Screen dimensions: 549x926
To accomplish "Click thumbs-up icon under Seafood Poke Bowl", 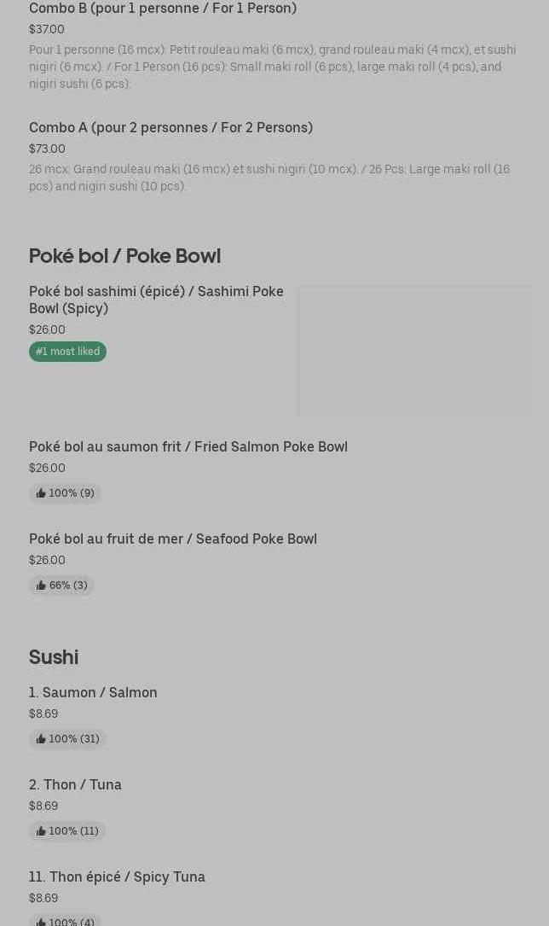I will click(41, 585).
